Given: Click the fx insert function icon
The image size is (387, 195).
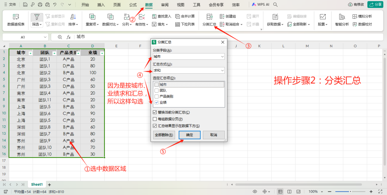Looking at the screenshot, I should coord(69,37).
